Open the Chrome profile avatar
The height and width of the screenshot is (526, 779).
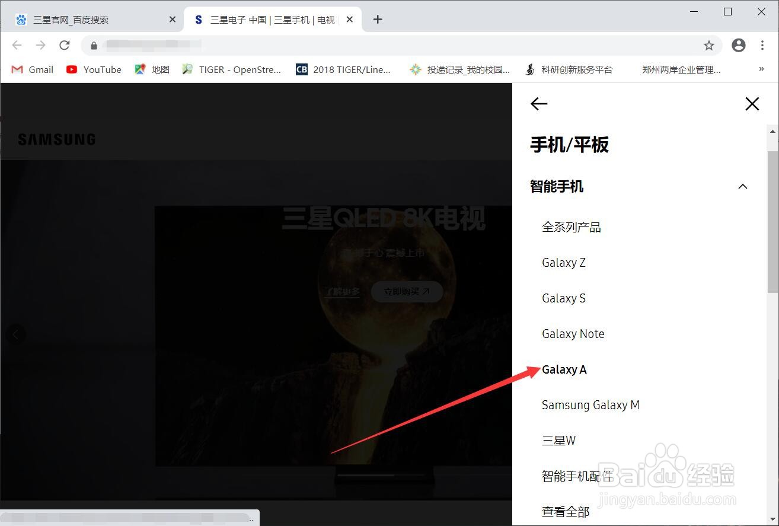click(x=739, y=45)
